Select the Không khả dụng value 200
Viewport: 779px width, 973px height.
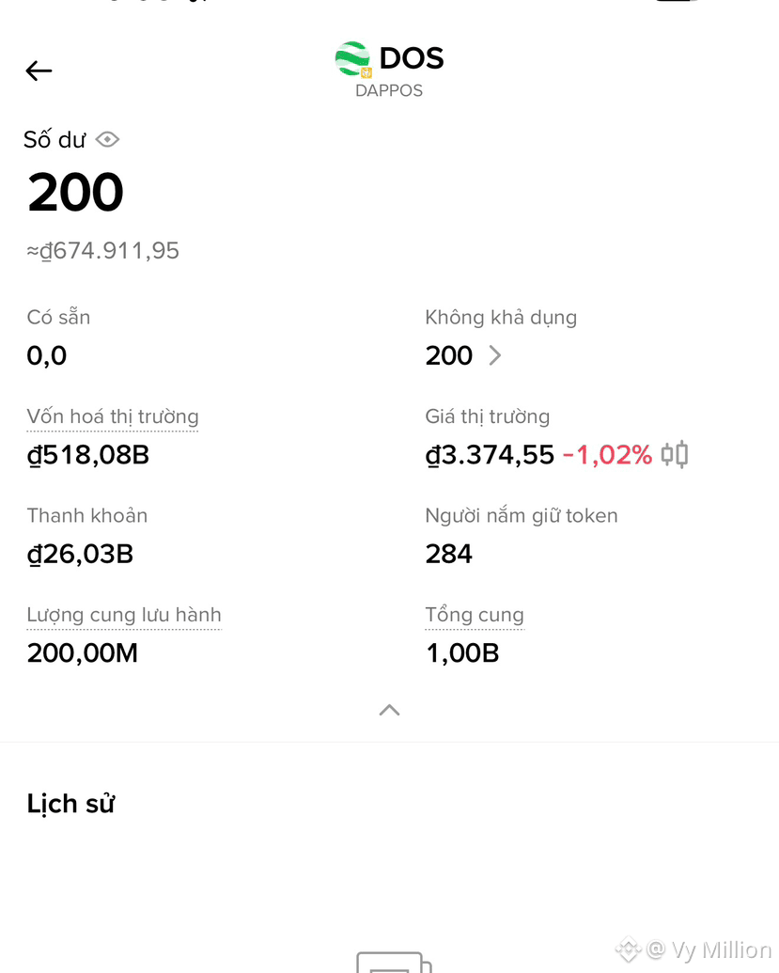tap(449, 355)
